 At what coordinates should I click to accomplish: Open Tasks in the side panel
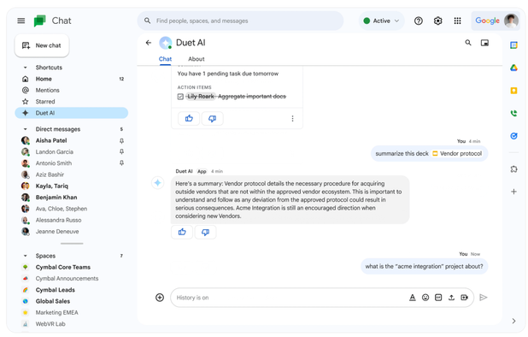point(513,136)
